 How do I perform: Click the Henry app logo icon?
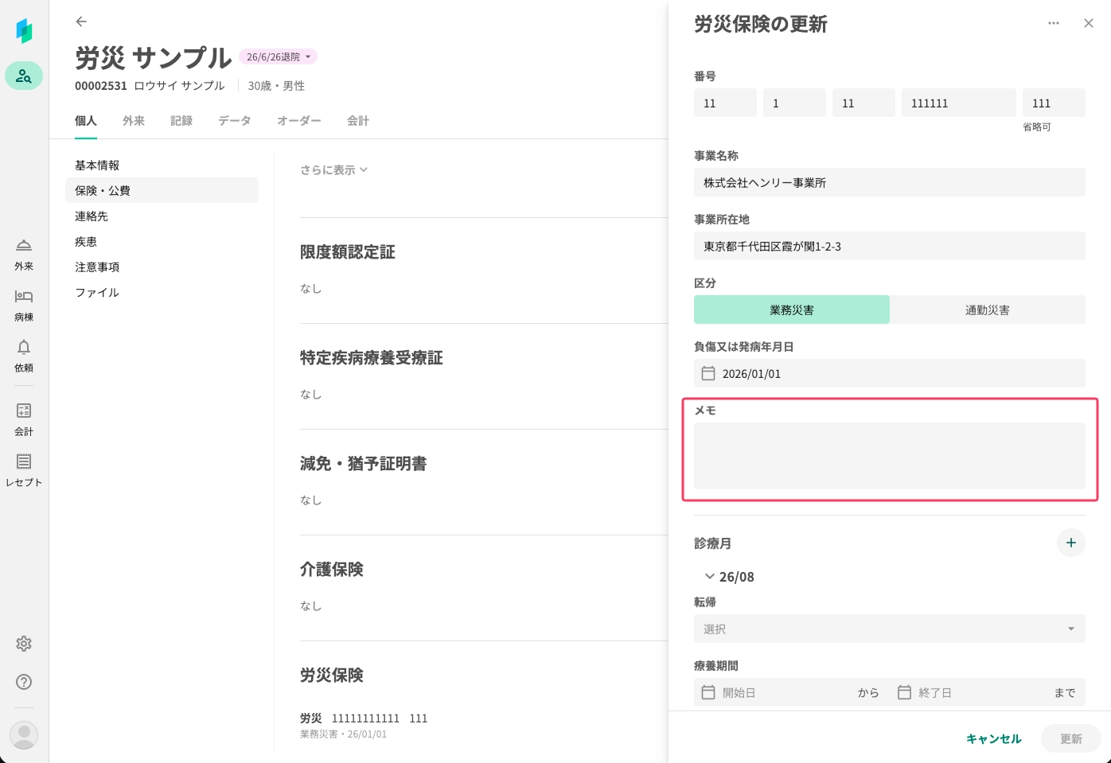pos(24,31)
